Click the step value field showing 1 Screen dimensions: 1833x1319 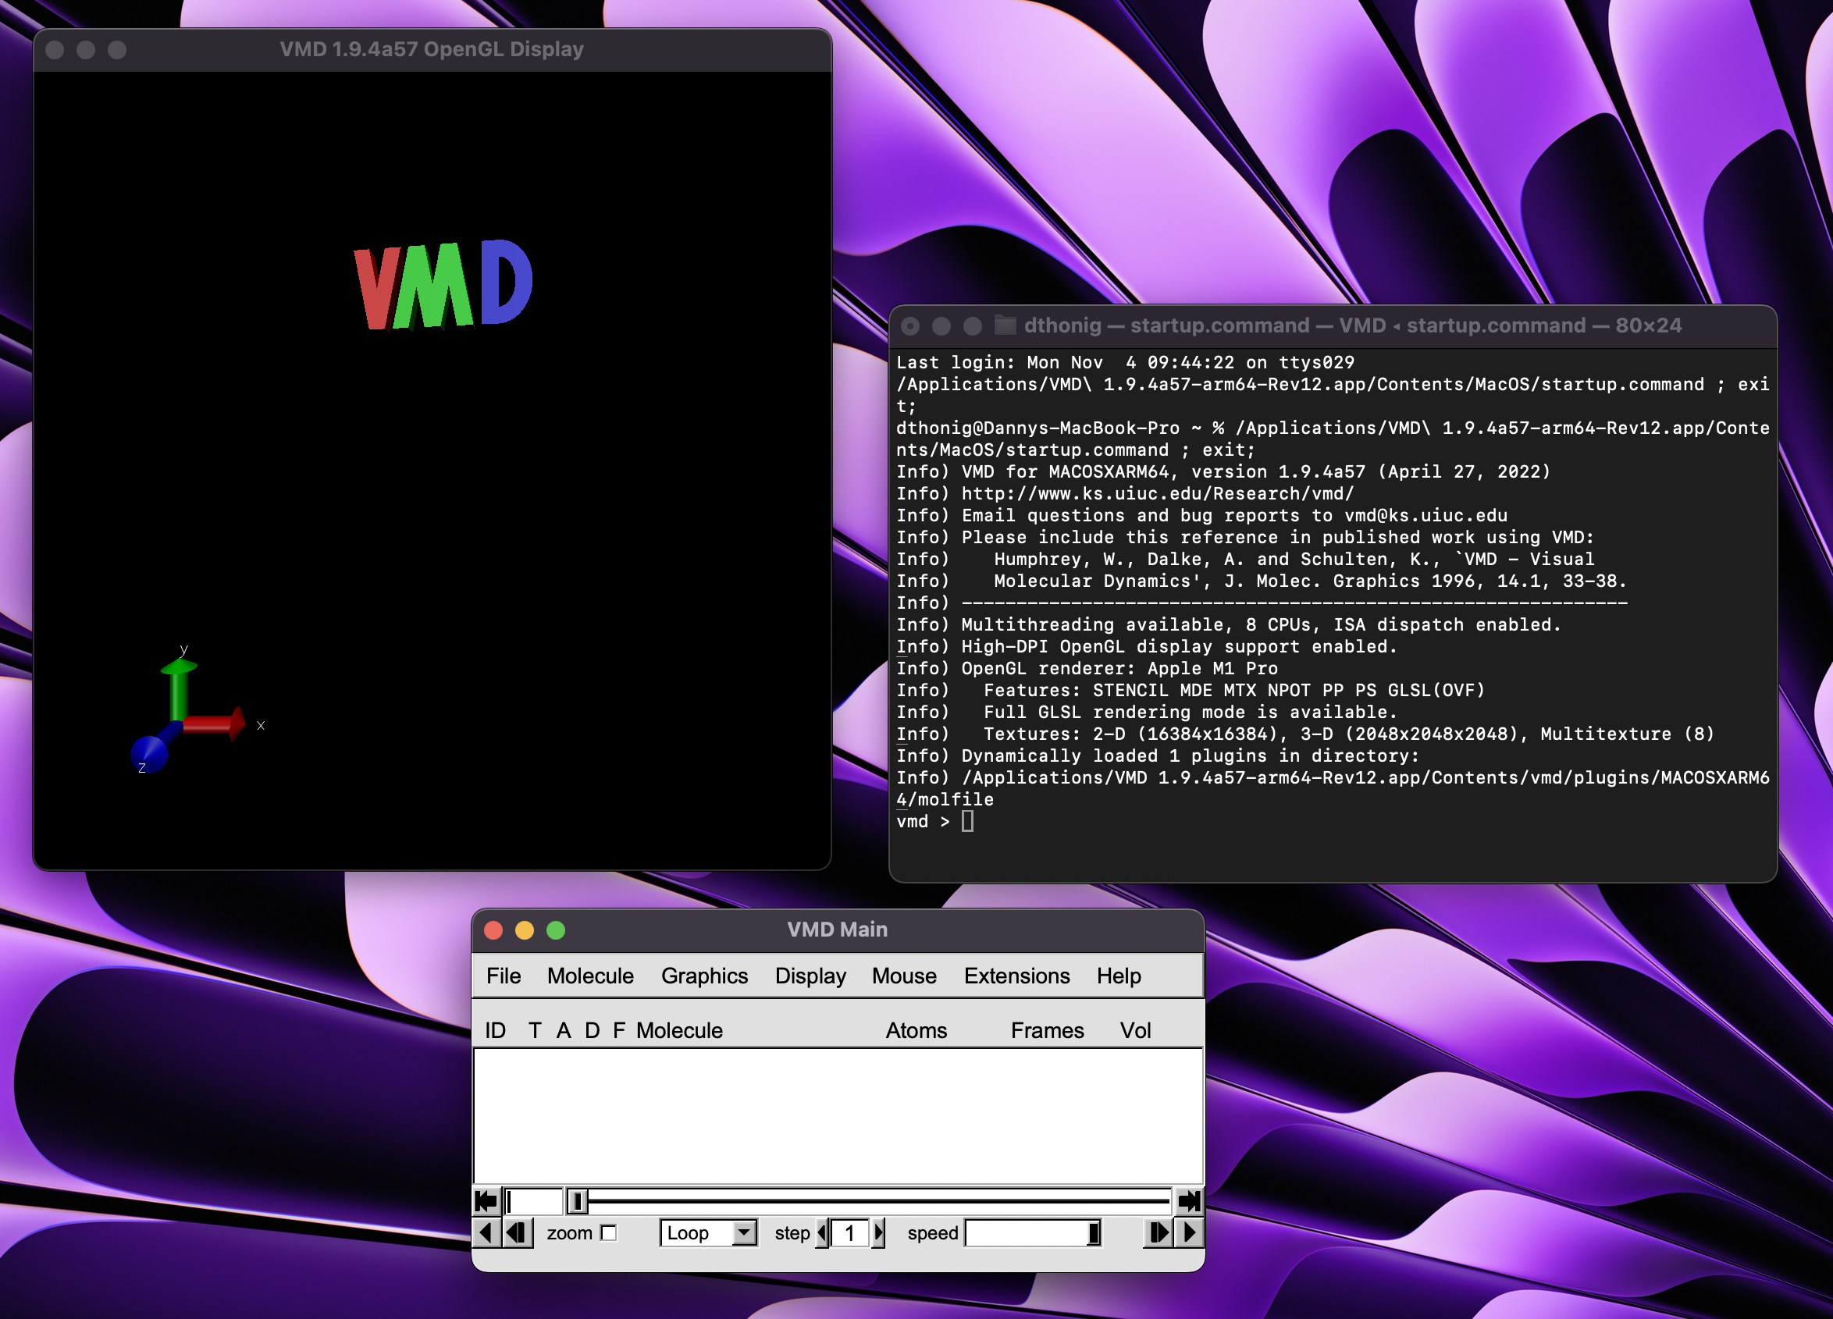(x=850, y=1232)
